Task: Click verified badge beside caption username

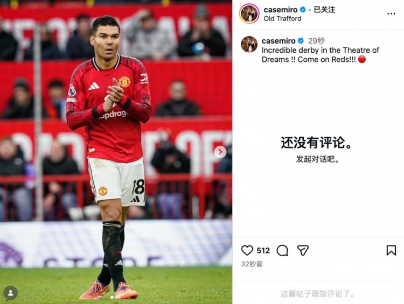Action: tap(301, 41)
